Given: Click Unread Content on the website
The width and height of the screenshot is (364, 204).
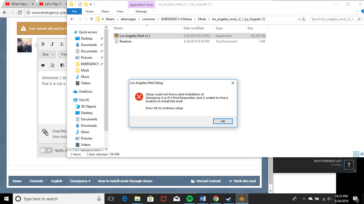Looking at the screenshot, I should point(206,181).
